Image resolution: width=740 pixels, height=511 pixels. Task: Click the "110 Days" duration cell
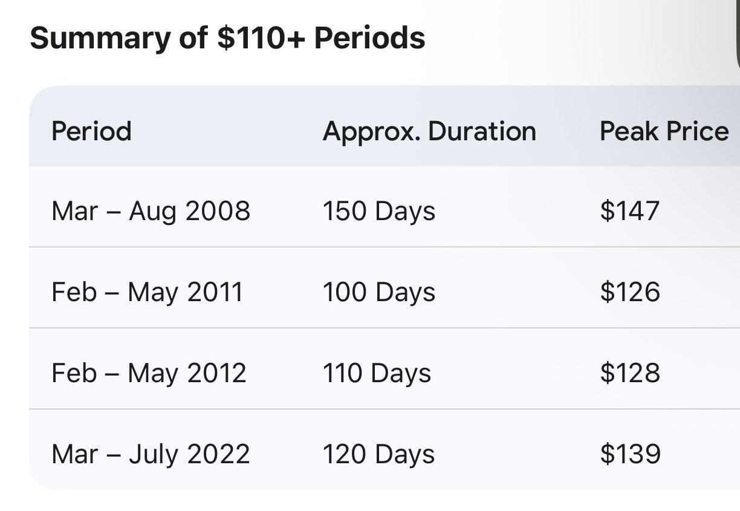[377, 373]
